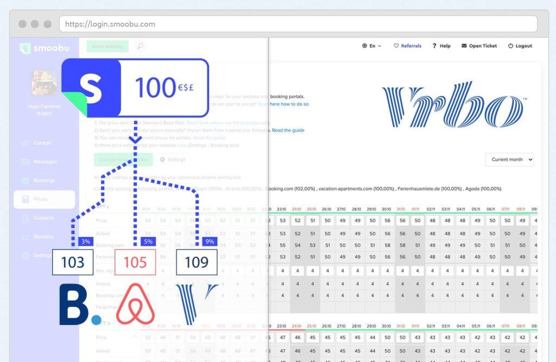Open the Cockpit page from the sidebar
Viewport: 556px width, 362px height.
pyautogui.click(x=37, y=142)
